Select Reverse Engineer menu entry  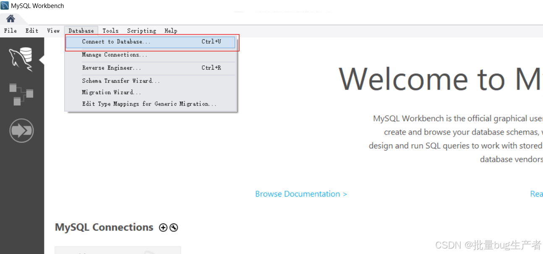click(151, 68)
